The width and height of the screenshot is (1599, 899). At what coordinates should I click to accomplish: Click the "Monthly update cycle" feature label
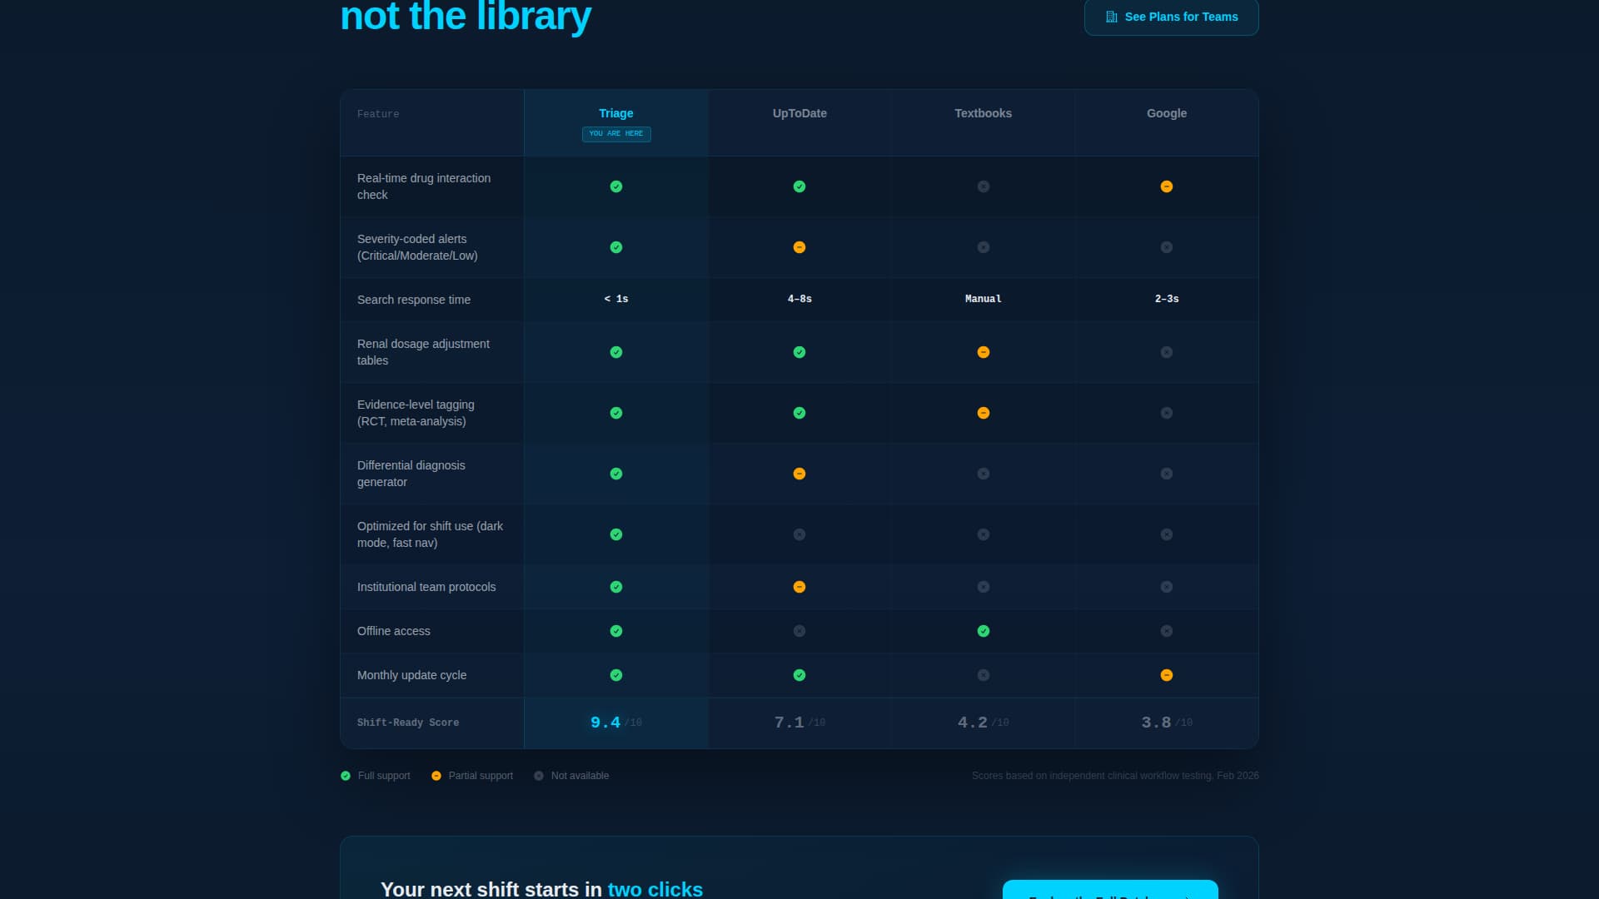point(412,675)
